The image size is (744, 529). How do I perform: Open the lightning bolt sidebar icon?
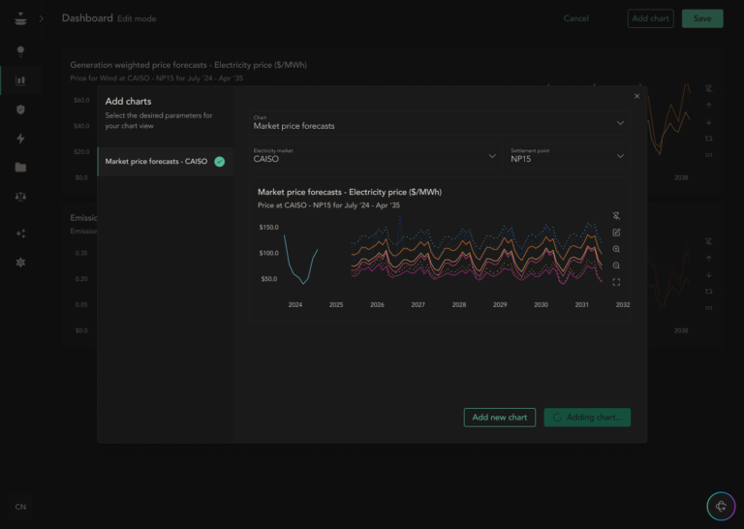pyautogui.click(x=20, y=139)
